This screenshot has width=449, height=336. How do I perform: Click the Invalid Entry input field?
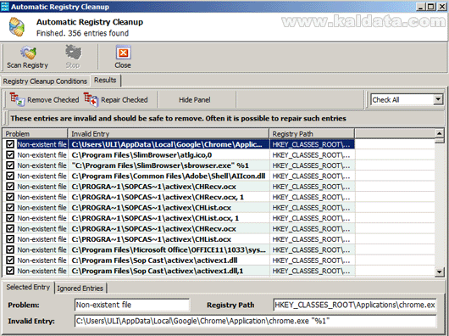tap(255, 321)
